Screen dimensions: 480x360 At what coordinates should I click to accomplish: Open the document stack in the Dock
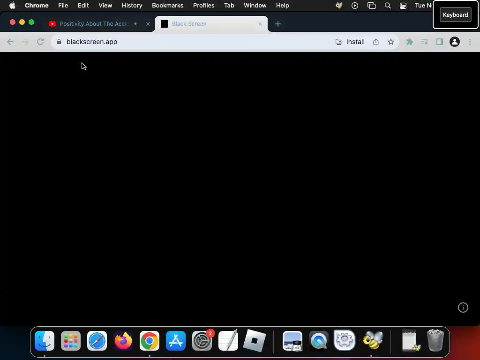coord(411,340)
